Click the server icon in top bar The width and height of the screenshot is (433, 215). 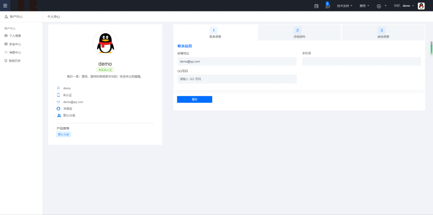tap(316, 6)
